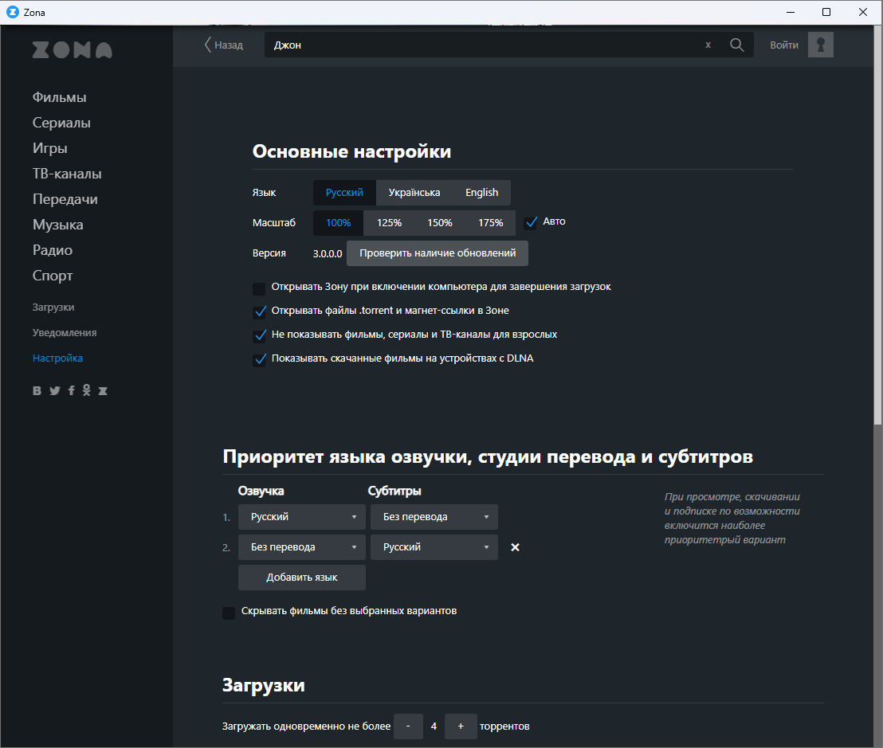The height and width of the screenshot is (748, 883).
Task: Click the search magnifier icon
Action: pyautogui.click(x=736, y=45)
